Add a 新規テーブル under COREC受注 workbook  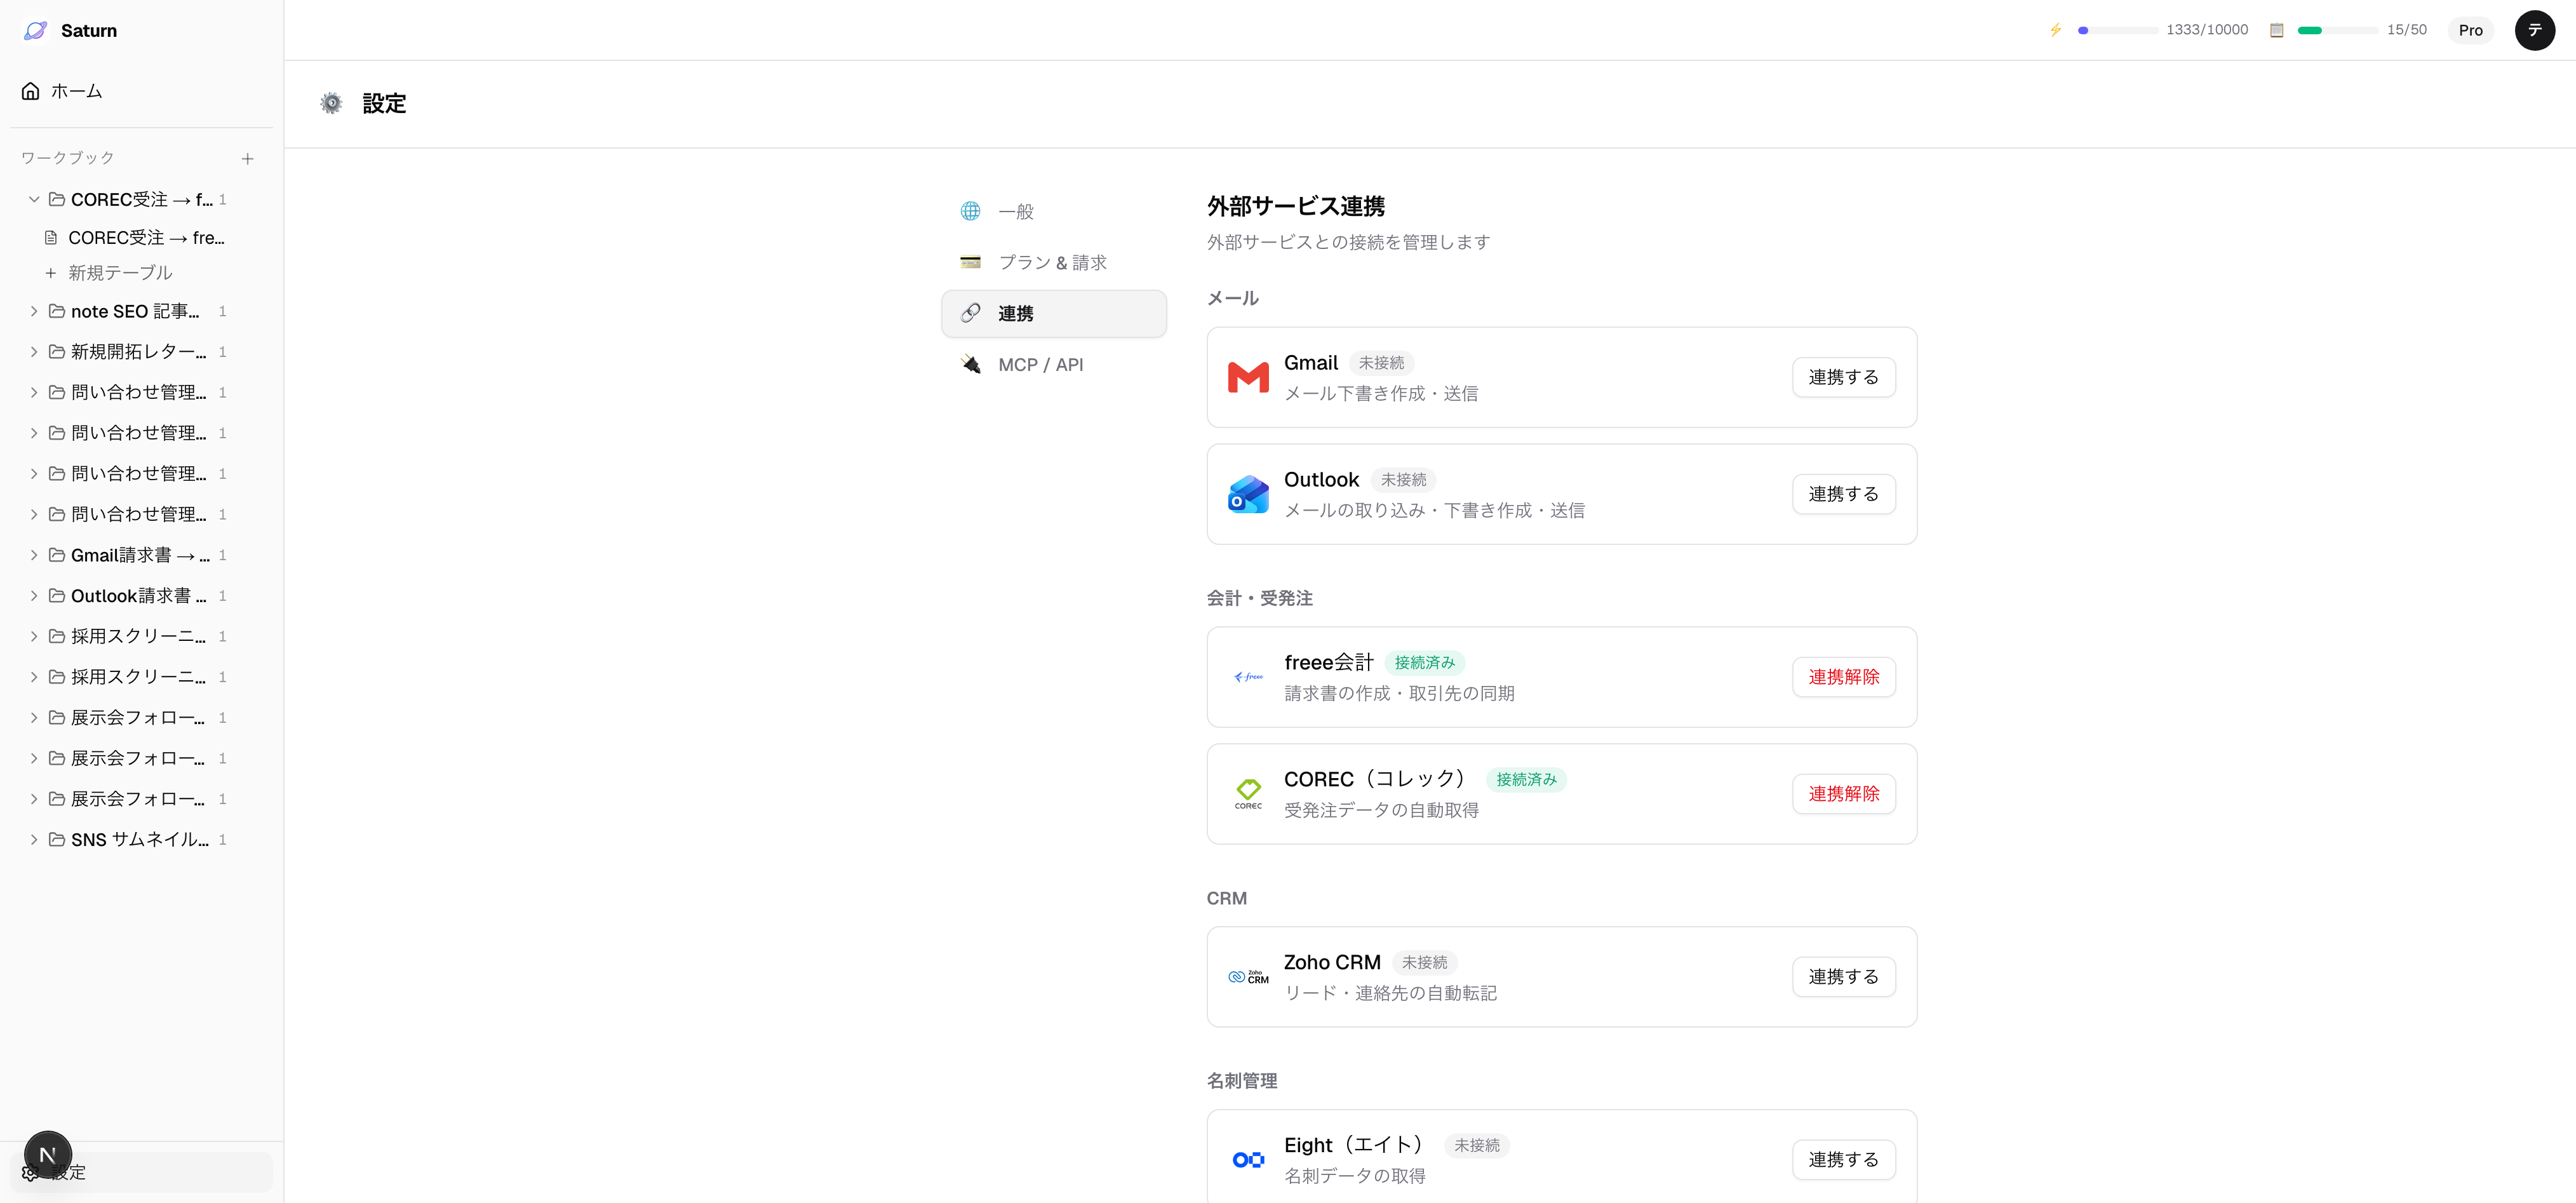pyautogui.click(x=119, y=273)
